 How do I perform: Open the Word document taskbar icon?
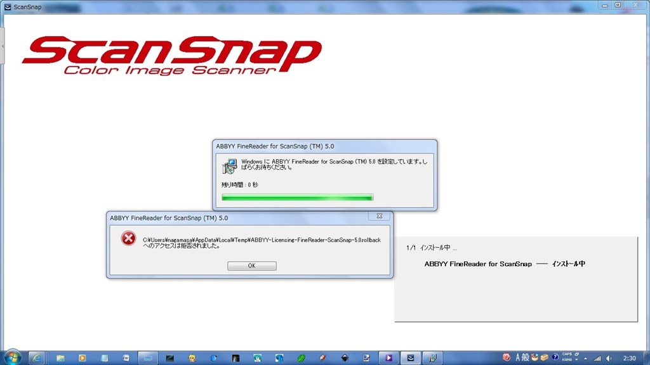[x=126, y=358]
